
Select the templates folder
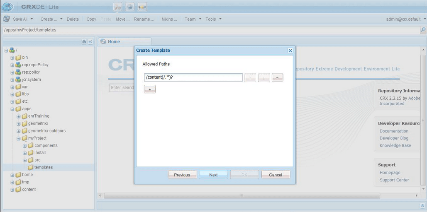pos(44,167)
